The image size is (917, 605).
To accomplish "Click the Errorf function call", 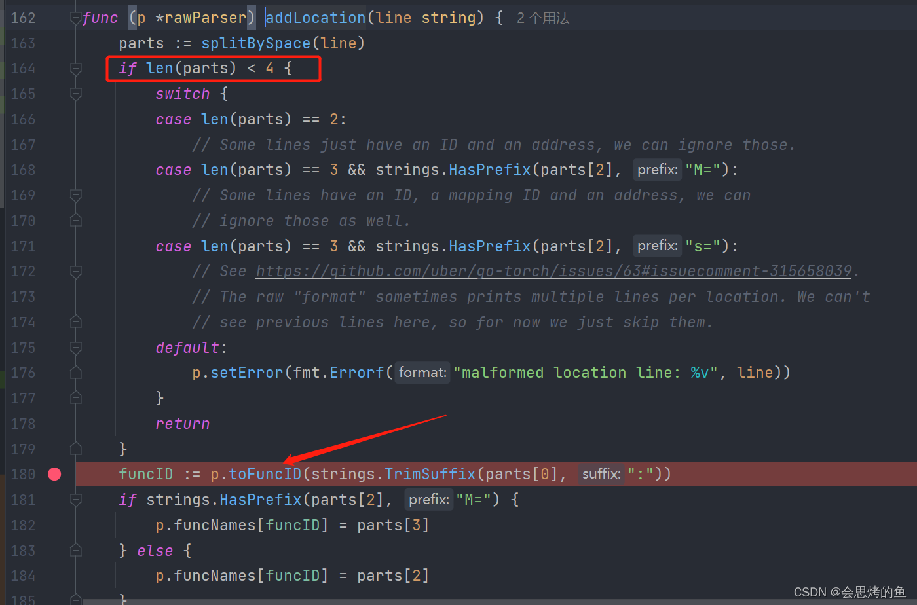I will 357,373.
